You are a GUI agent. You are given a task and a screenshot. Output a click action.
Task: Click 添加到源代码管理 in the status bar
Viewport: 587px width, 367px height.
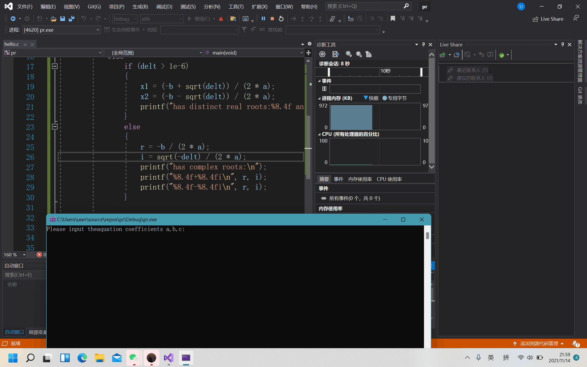click(539, 343)
